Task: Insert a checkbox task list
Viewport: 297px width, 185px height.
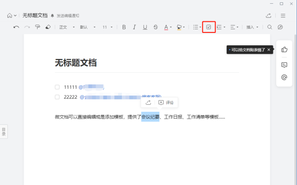Action: (x=209, y=27)
